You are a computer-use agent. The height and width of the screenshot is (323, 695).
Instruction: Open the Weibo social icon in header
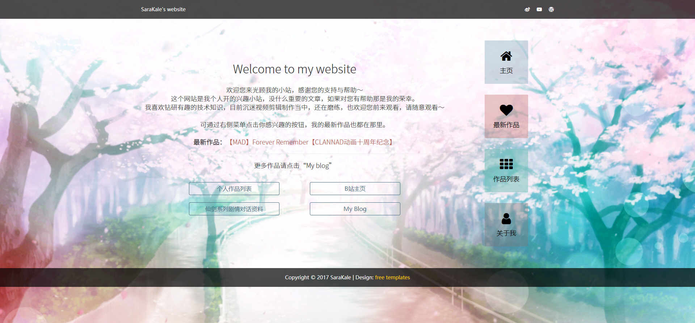(x=527, y=9)
